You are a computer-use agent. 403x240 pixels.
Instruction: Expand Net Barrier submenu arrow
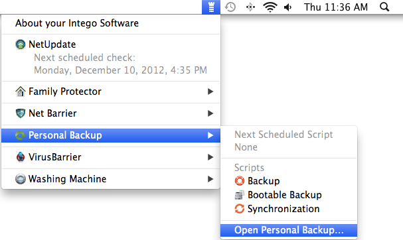coord(210,113)
